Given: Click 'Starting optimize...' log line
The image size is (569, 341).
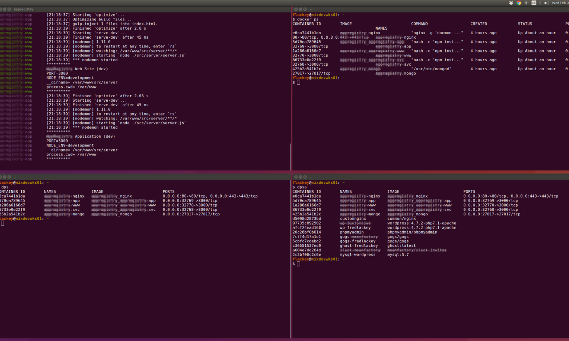Looking at the screenshot, I should [85, 15].
